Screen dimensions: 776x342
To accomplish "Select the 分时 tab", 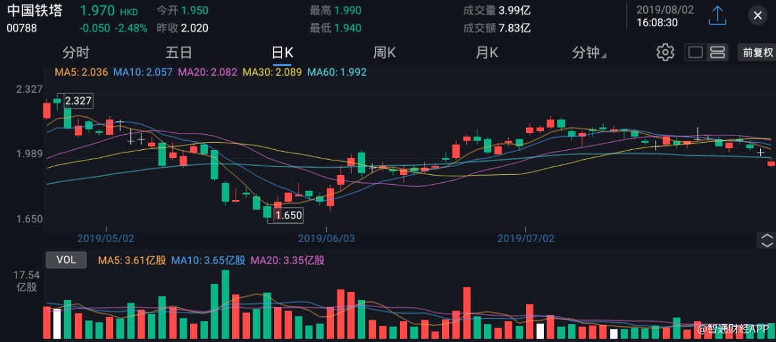I will click(76, 53).
